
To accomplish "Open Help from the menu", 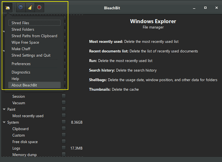I will click(x=34, y=79).
